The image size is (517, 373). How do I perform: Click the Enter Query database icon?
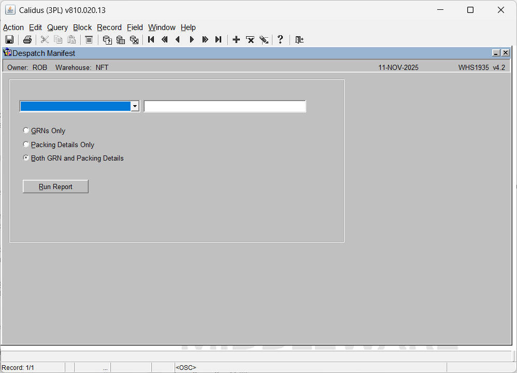tap(107, 40)
